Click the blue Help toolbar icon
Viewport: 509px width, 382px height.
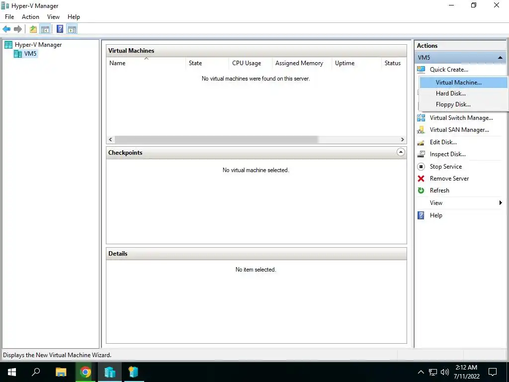pos(60,29)
